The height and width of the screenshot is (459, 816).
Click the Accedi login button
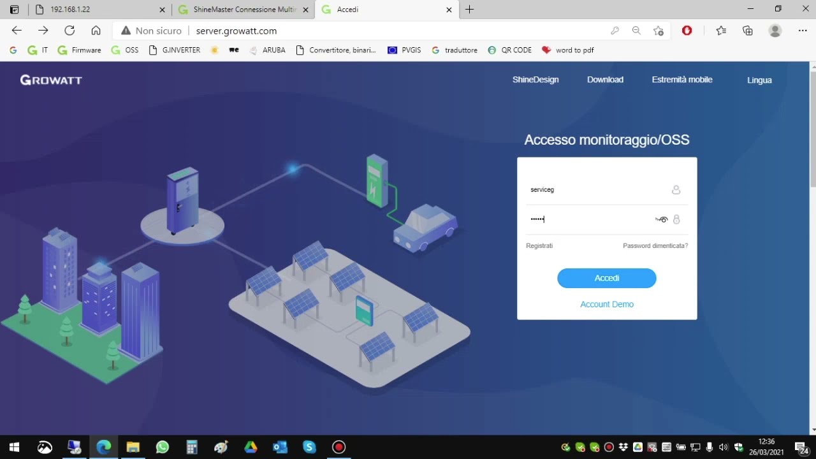coord(607,278)
